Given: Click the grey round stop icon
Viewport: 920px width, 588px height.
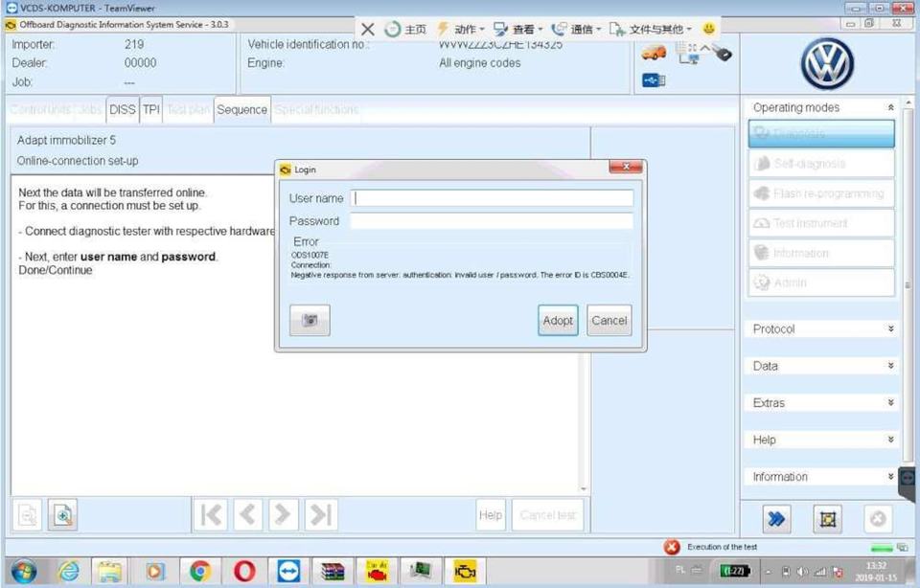Looking at the screenshot, I should 878,519.
